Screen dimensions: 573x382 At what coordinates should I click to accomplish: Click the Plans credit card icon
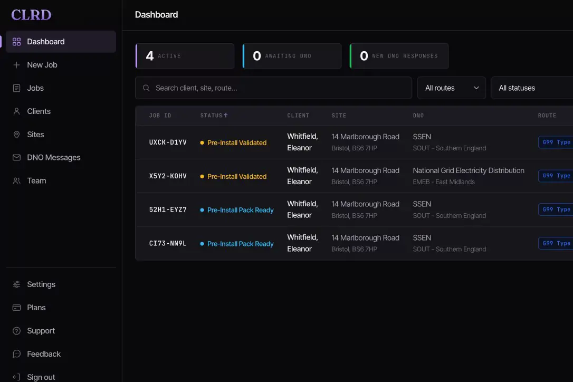point(16,308)
